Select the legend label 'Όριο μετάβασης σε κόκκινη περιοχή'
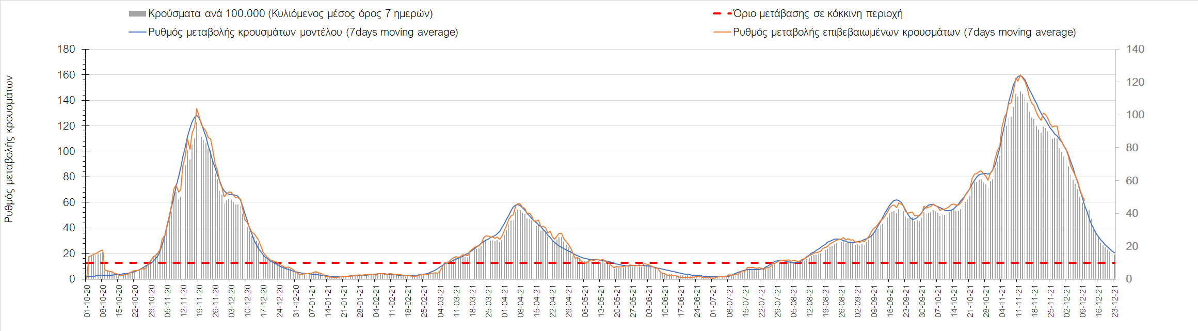The width and height of the screenshot is (1198, 331). click(818, 14)
